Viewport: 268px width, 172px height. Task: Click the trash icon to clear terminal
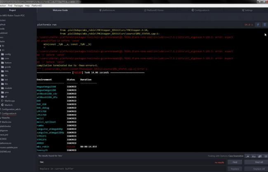[x=264, y=25]
